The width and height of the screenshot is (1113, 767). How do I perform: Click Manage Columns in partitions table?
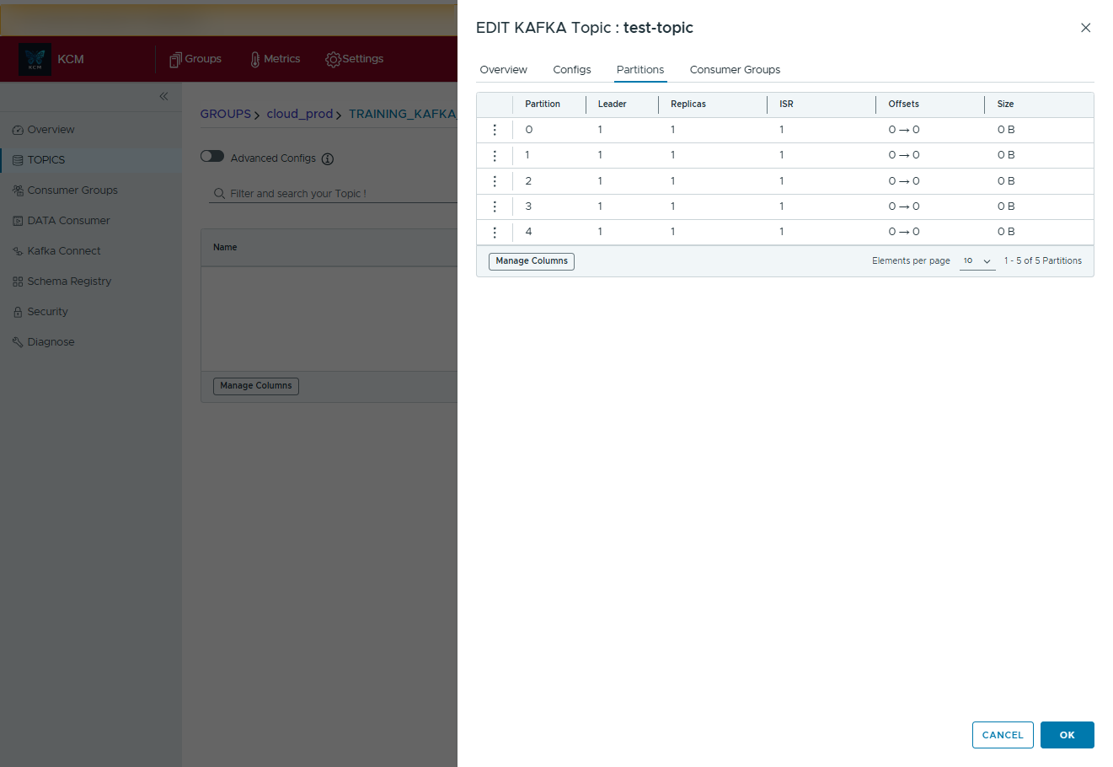[532, 261]
